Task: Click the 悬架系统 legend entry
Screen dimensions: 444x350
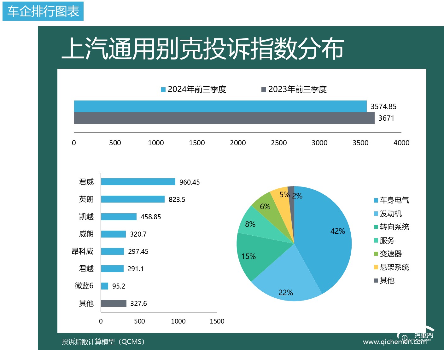Action: pos(391,267)
